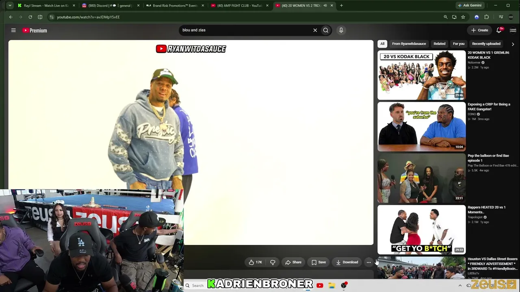Open the YouTube guide hamburger menu
520x292 pixels.
pos(13,30)
